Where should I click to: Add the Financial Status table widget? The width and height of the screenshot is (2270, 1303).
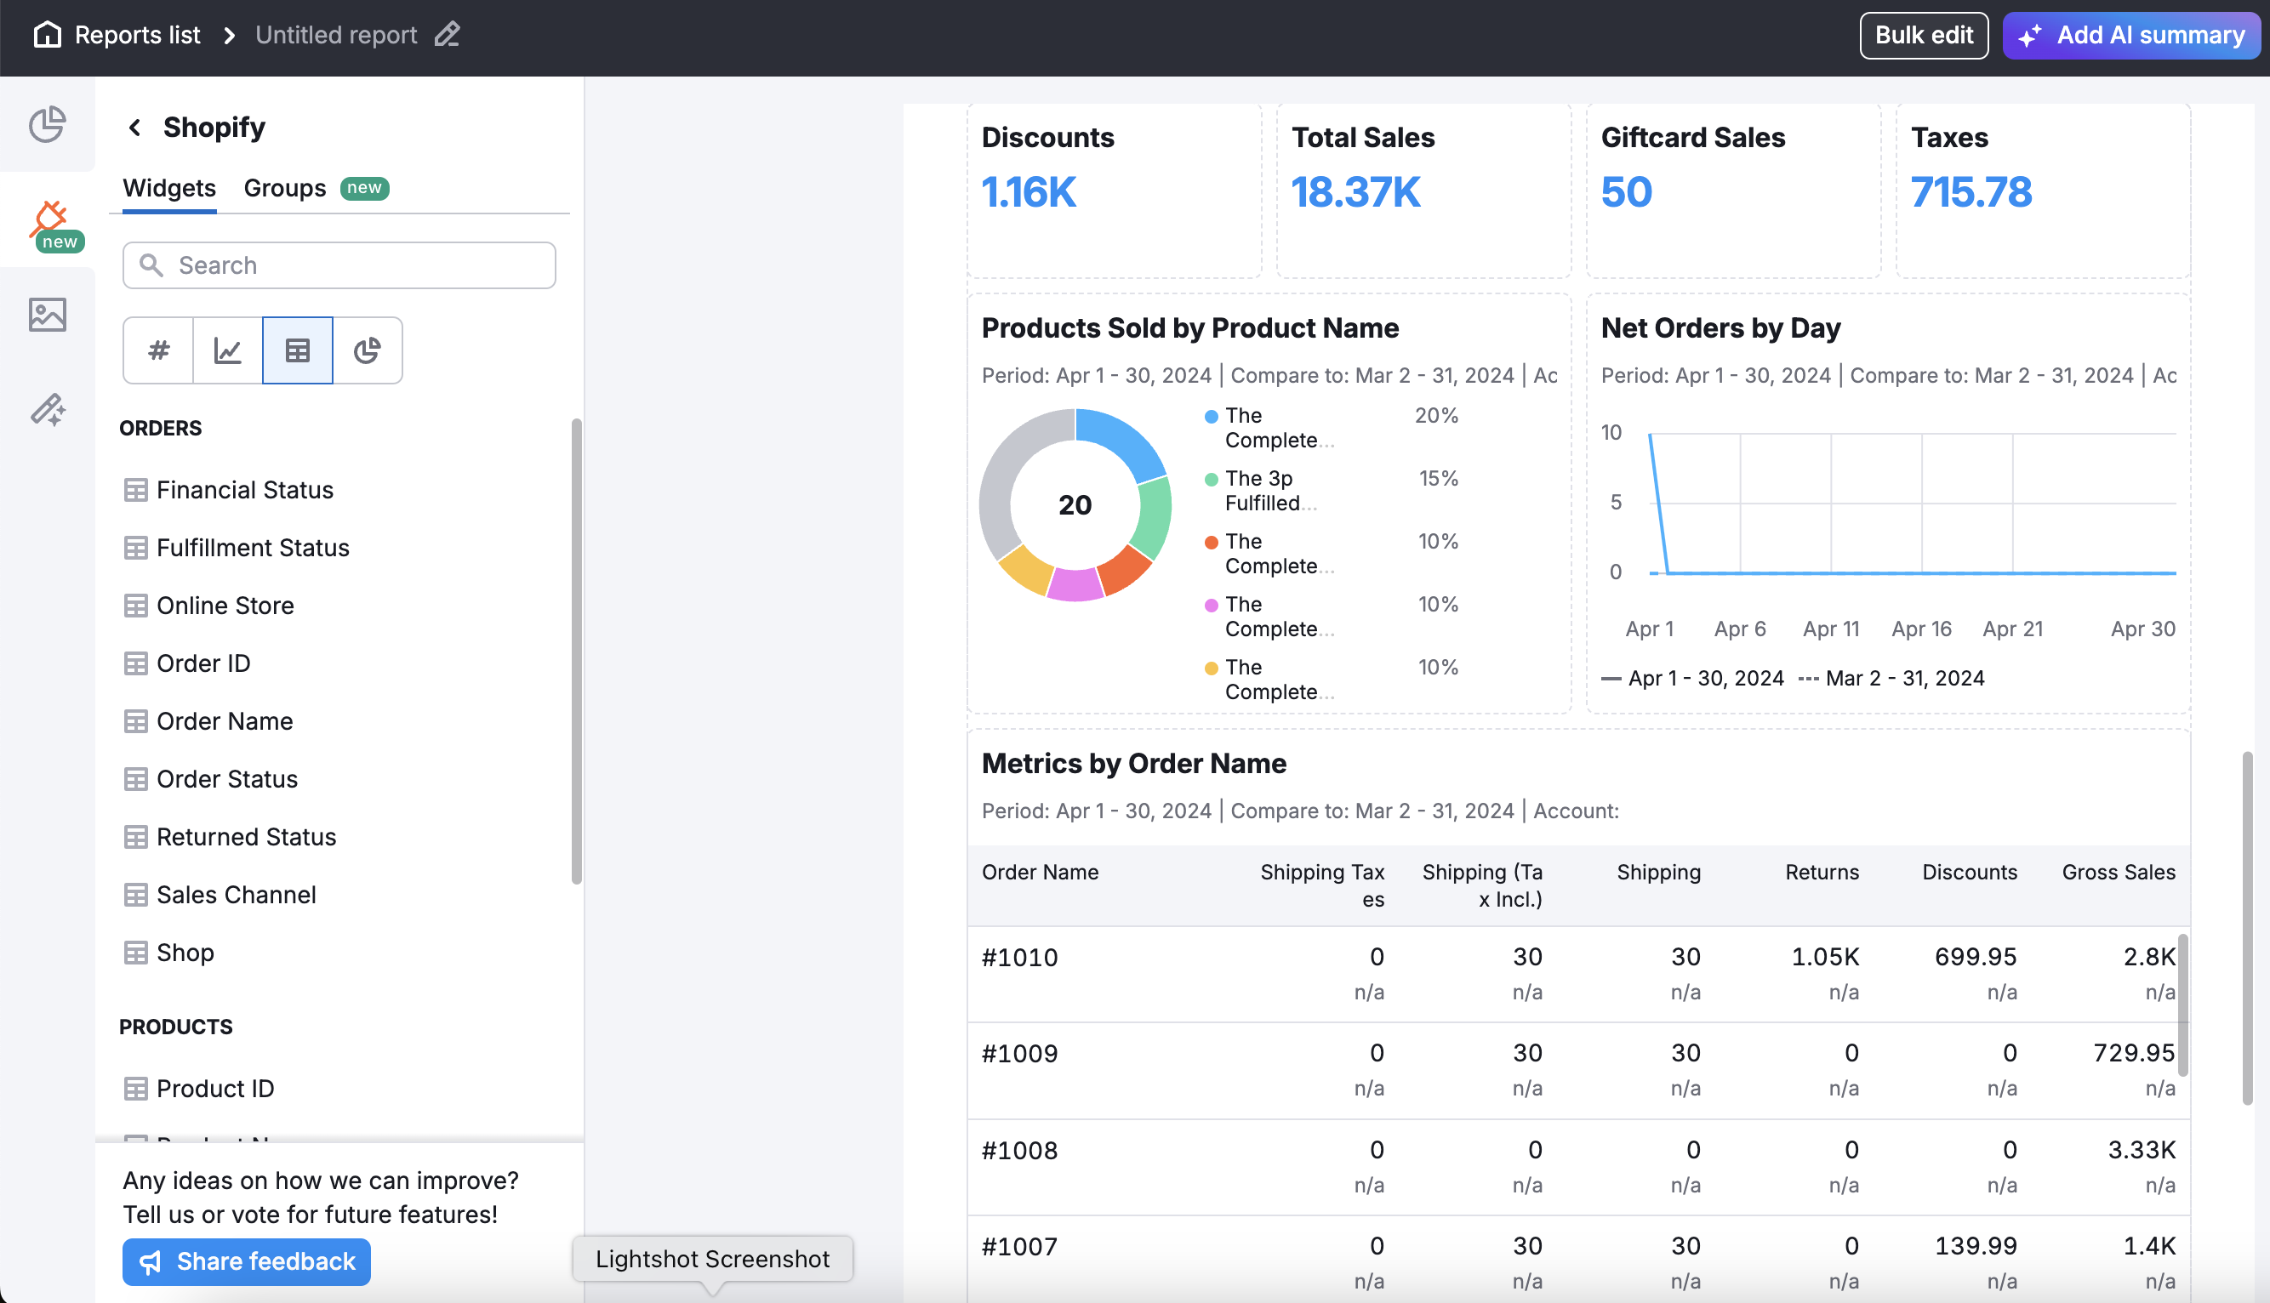(x=244, y=490)
